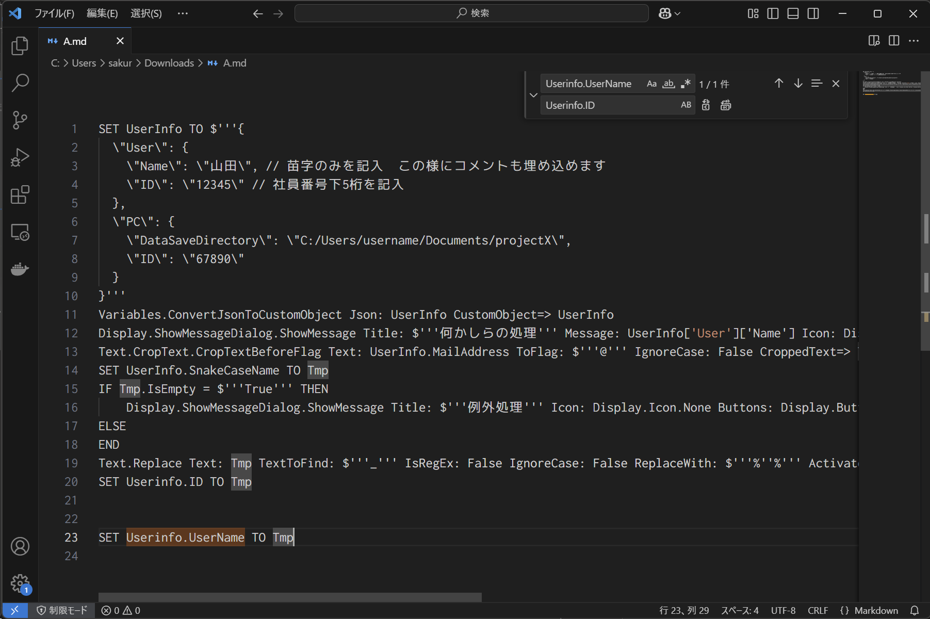Click the Copilot icon in title bar

[665, 13]
